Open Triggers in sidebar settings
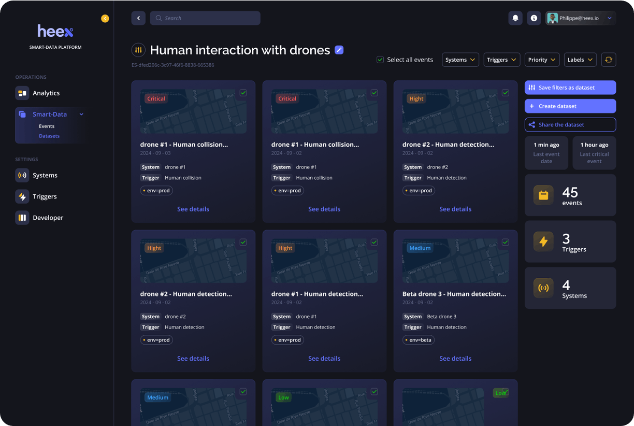Image resolution: width=634 pixels, height=426 pixels. click(x=45, y=196)
